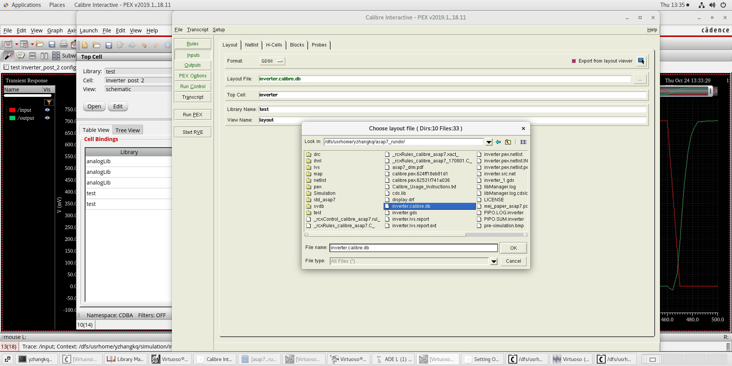The width and height of the screenshot is (732, 366).
Task: Open the GDSII format dropdown
Action: [x=272, y=61]
